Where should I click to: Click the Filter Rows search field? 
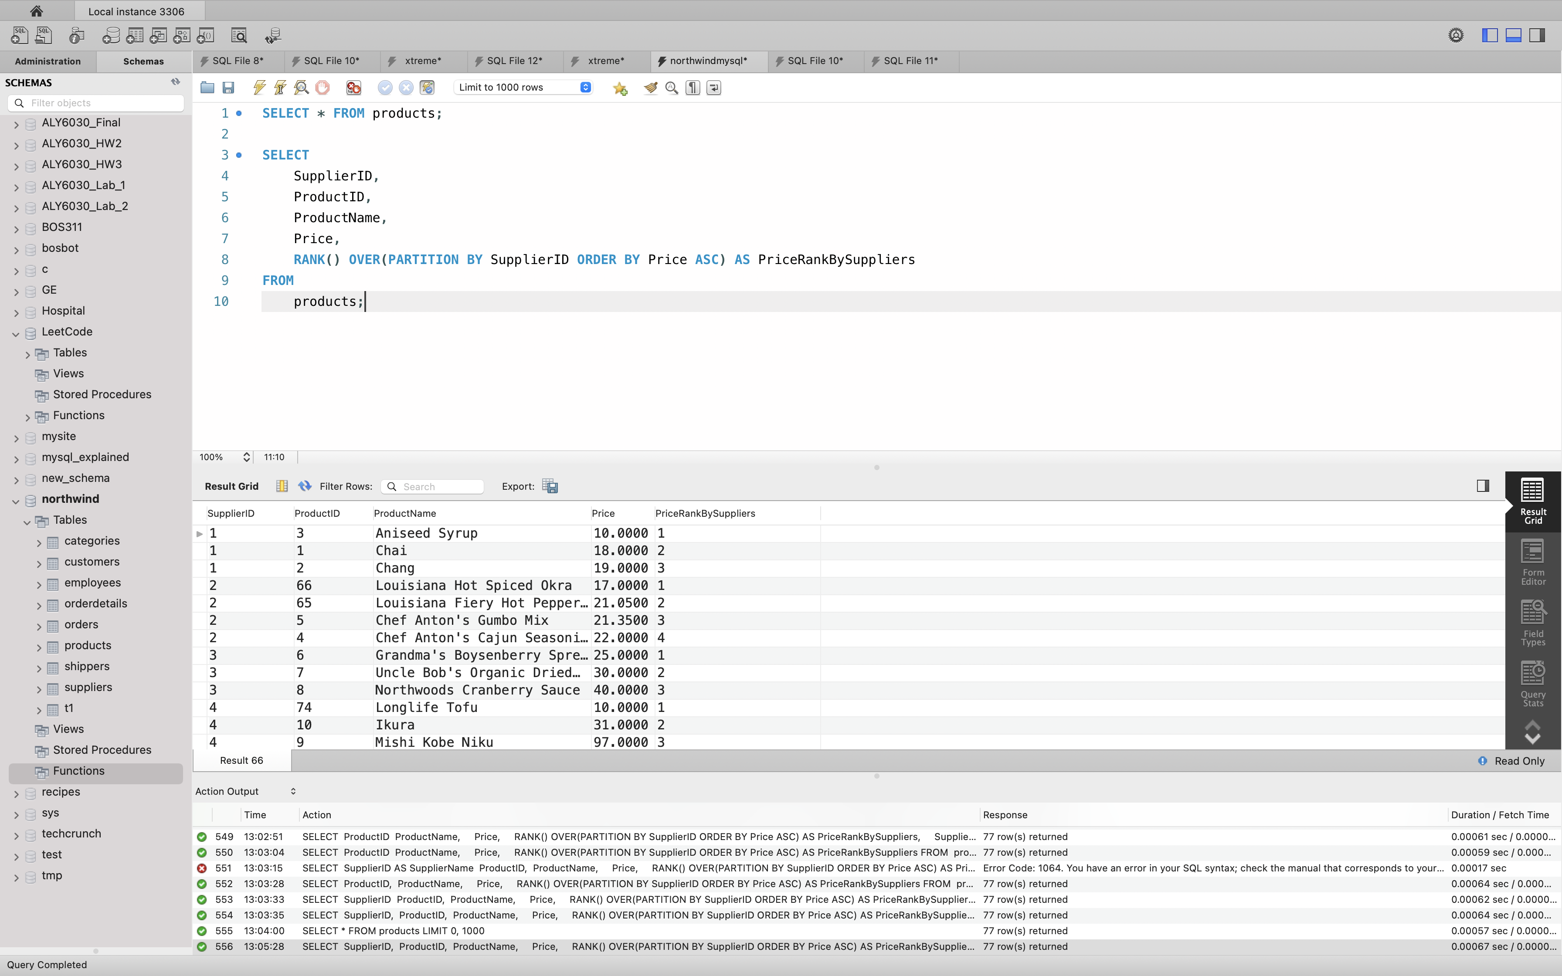(x=439, y=487)
